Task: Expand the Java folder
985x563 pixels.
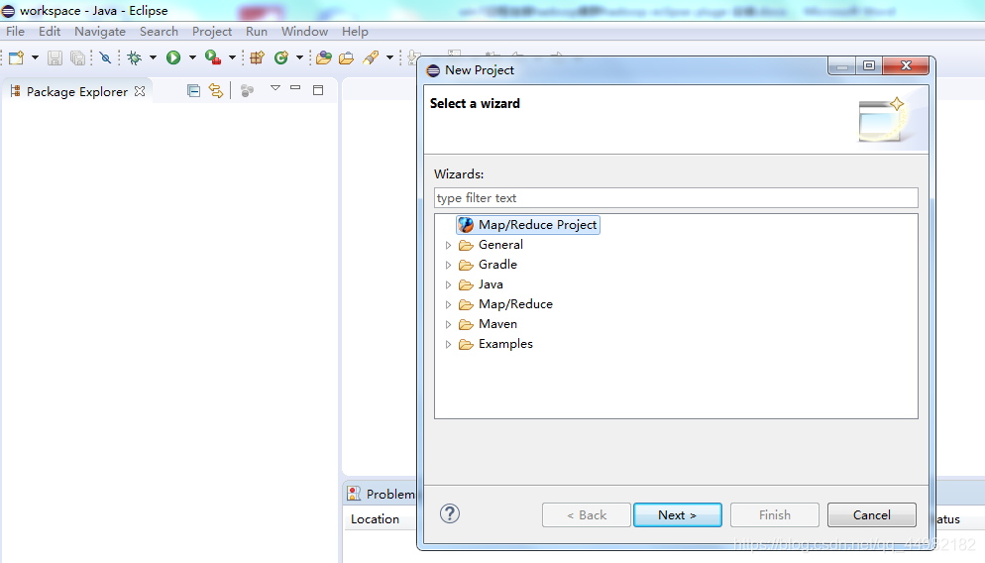Action: point(448,284)
